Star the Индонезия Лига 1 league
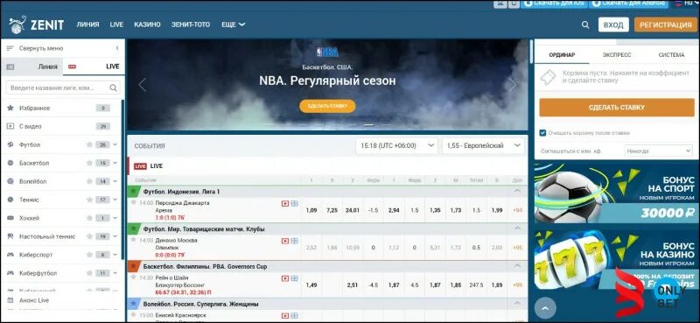The image size is (700, 323). coord(133,191)
